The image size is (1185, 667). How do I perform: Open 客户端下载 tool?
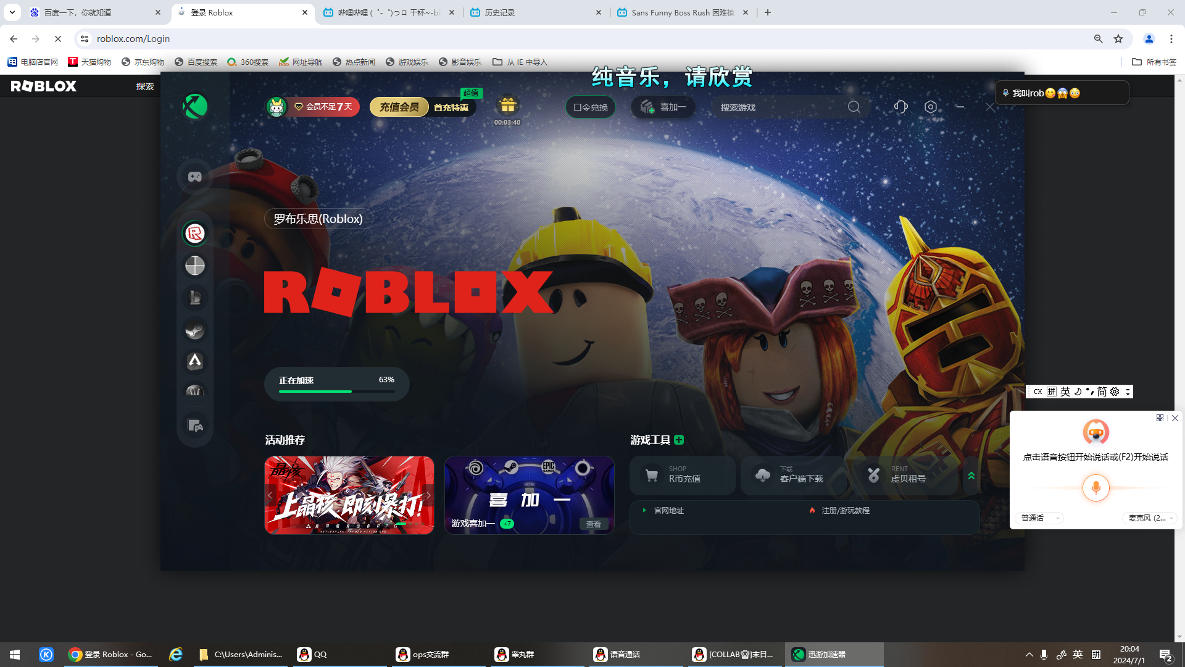[x=793, y=475]
